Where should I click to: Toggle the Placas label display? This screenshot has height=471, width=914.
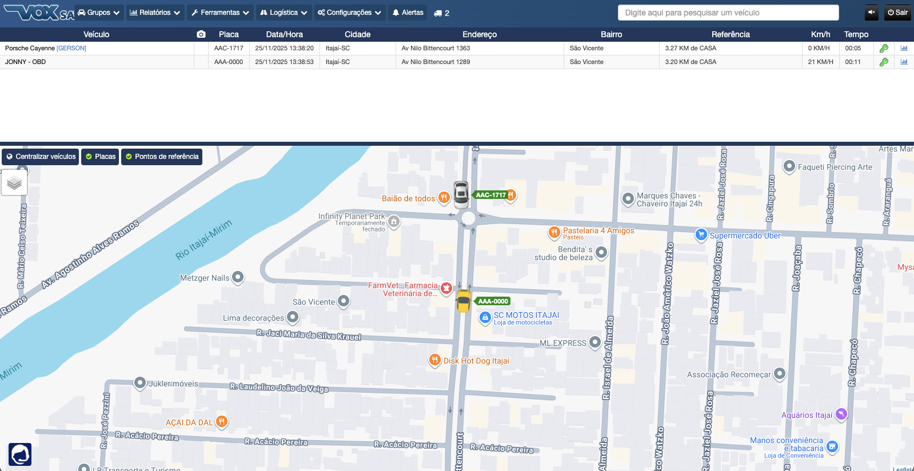(100, 157)
